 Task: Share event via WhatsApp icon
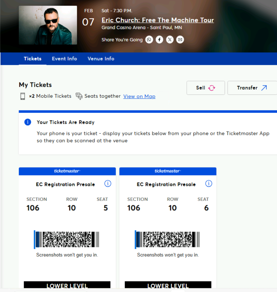(149, 39)
